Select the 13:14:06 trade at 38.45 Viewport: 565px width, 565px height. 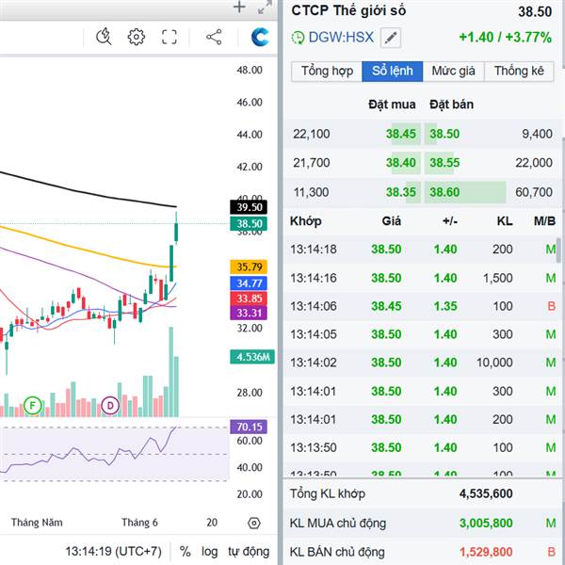pyautogui.click(x=422, y=306)
